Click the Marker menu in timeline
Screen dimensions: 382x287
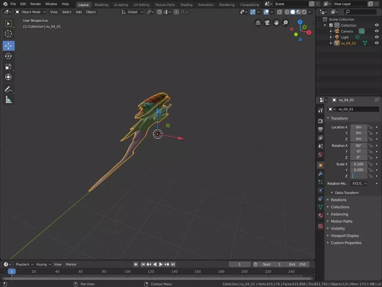pyautogui.click(x=71, y=264)
